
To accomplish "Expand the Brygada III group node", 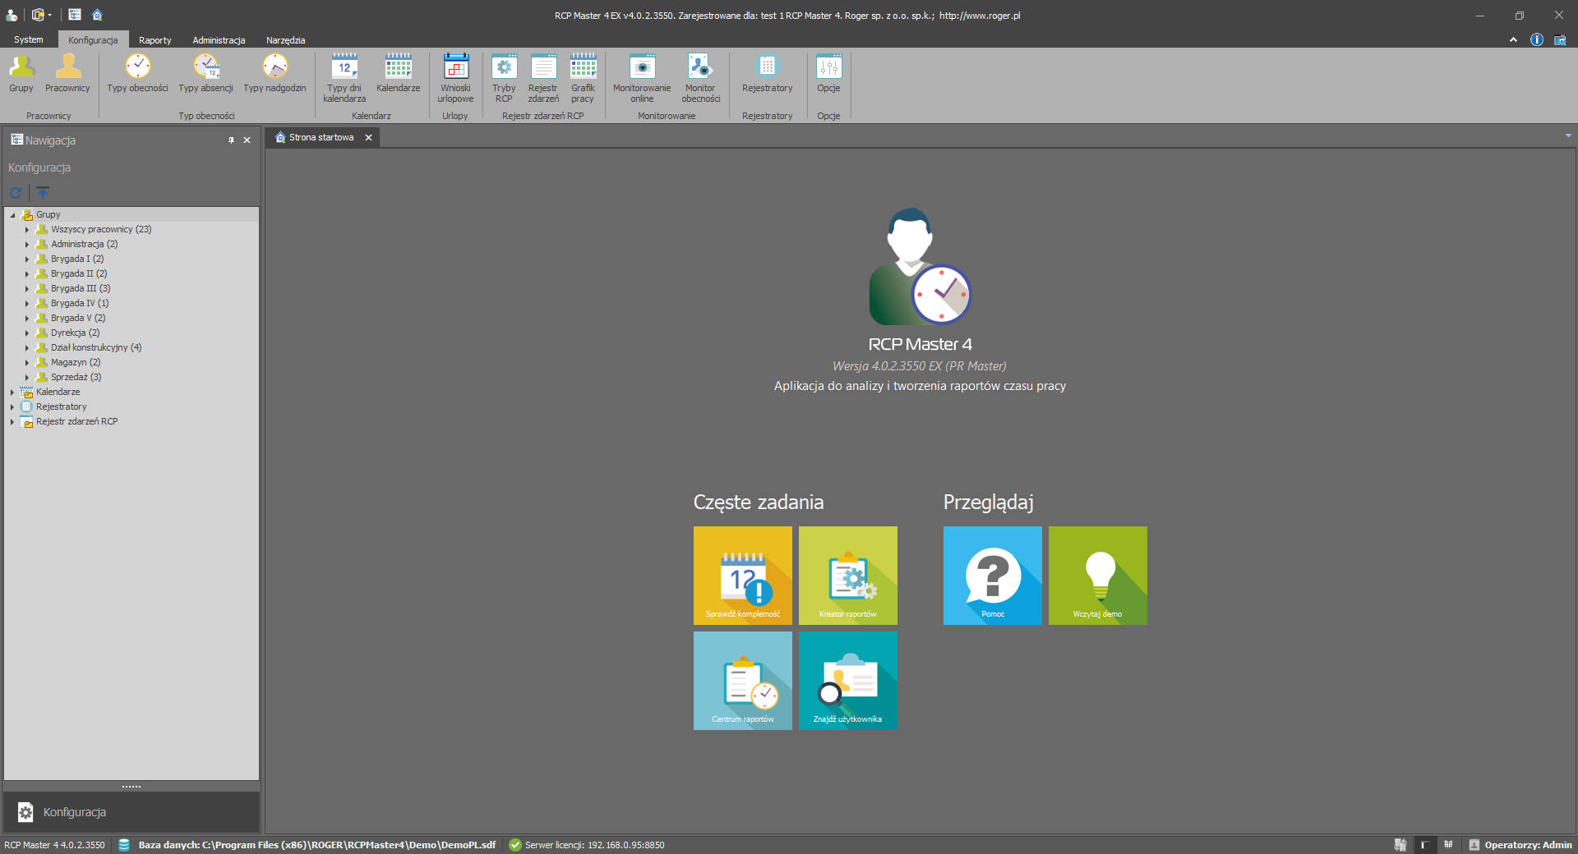I will [27, 289].
